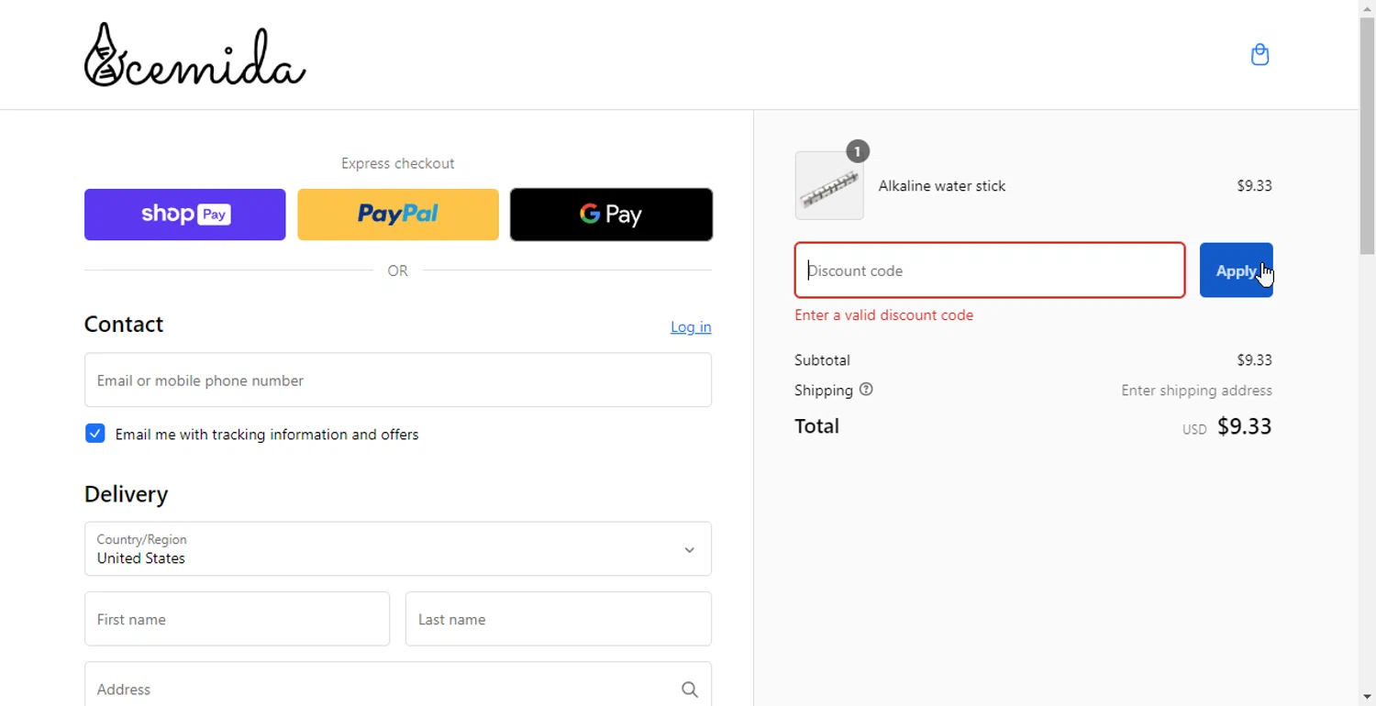Viewport: 1376px width, 706px height.
Task: Click the Email or mobile phone field
Action: [398, 381]
